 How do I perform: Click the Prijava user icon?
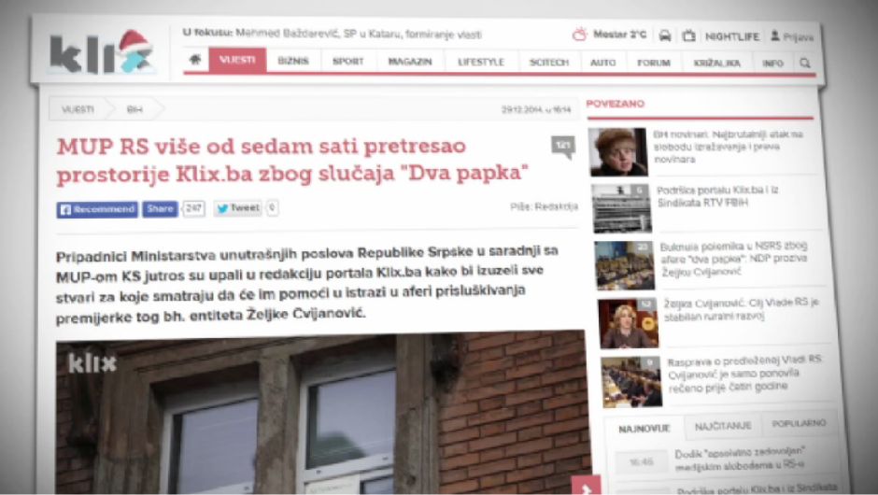[775, 35]
